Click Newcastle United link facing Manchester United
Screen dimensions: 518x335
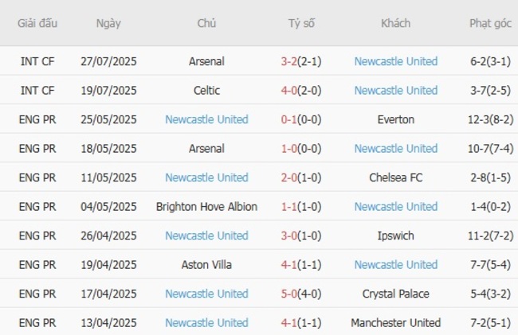(x=206, y=323)
